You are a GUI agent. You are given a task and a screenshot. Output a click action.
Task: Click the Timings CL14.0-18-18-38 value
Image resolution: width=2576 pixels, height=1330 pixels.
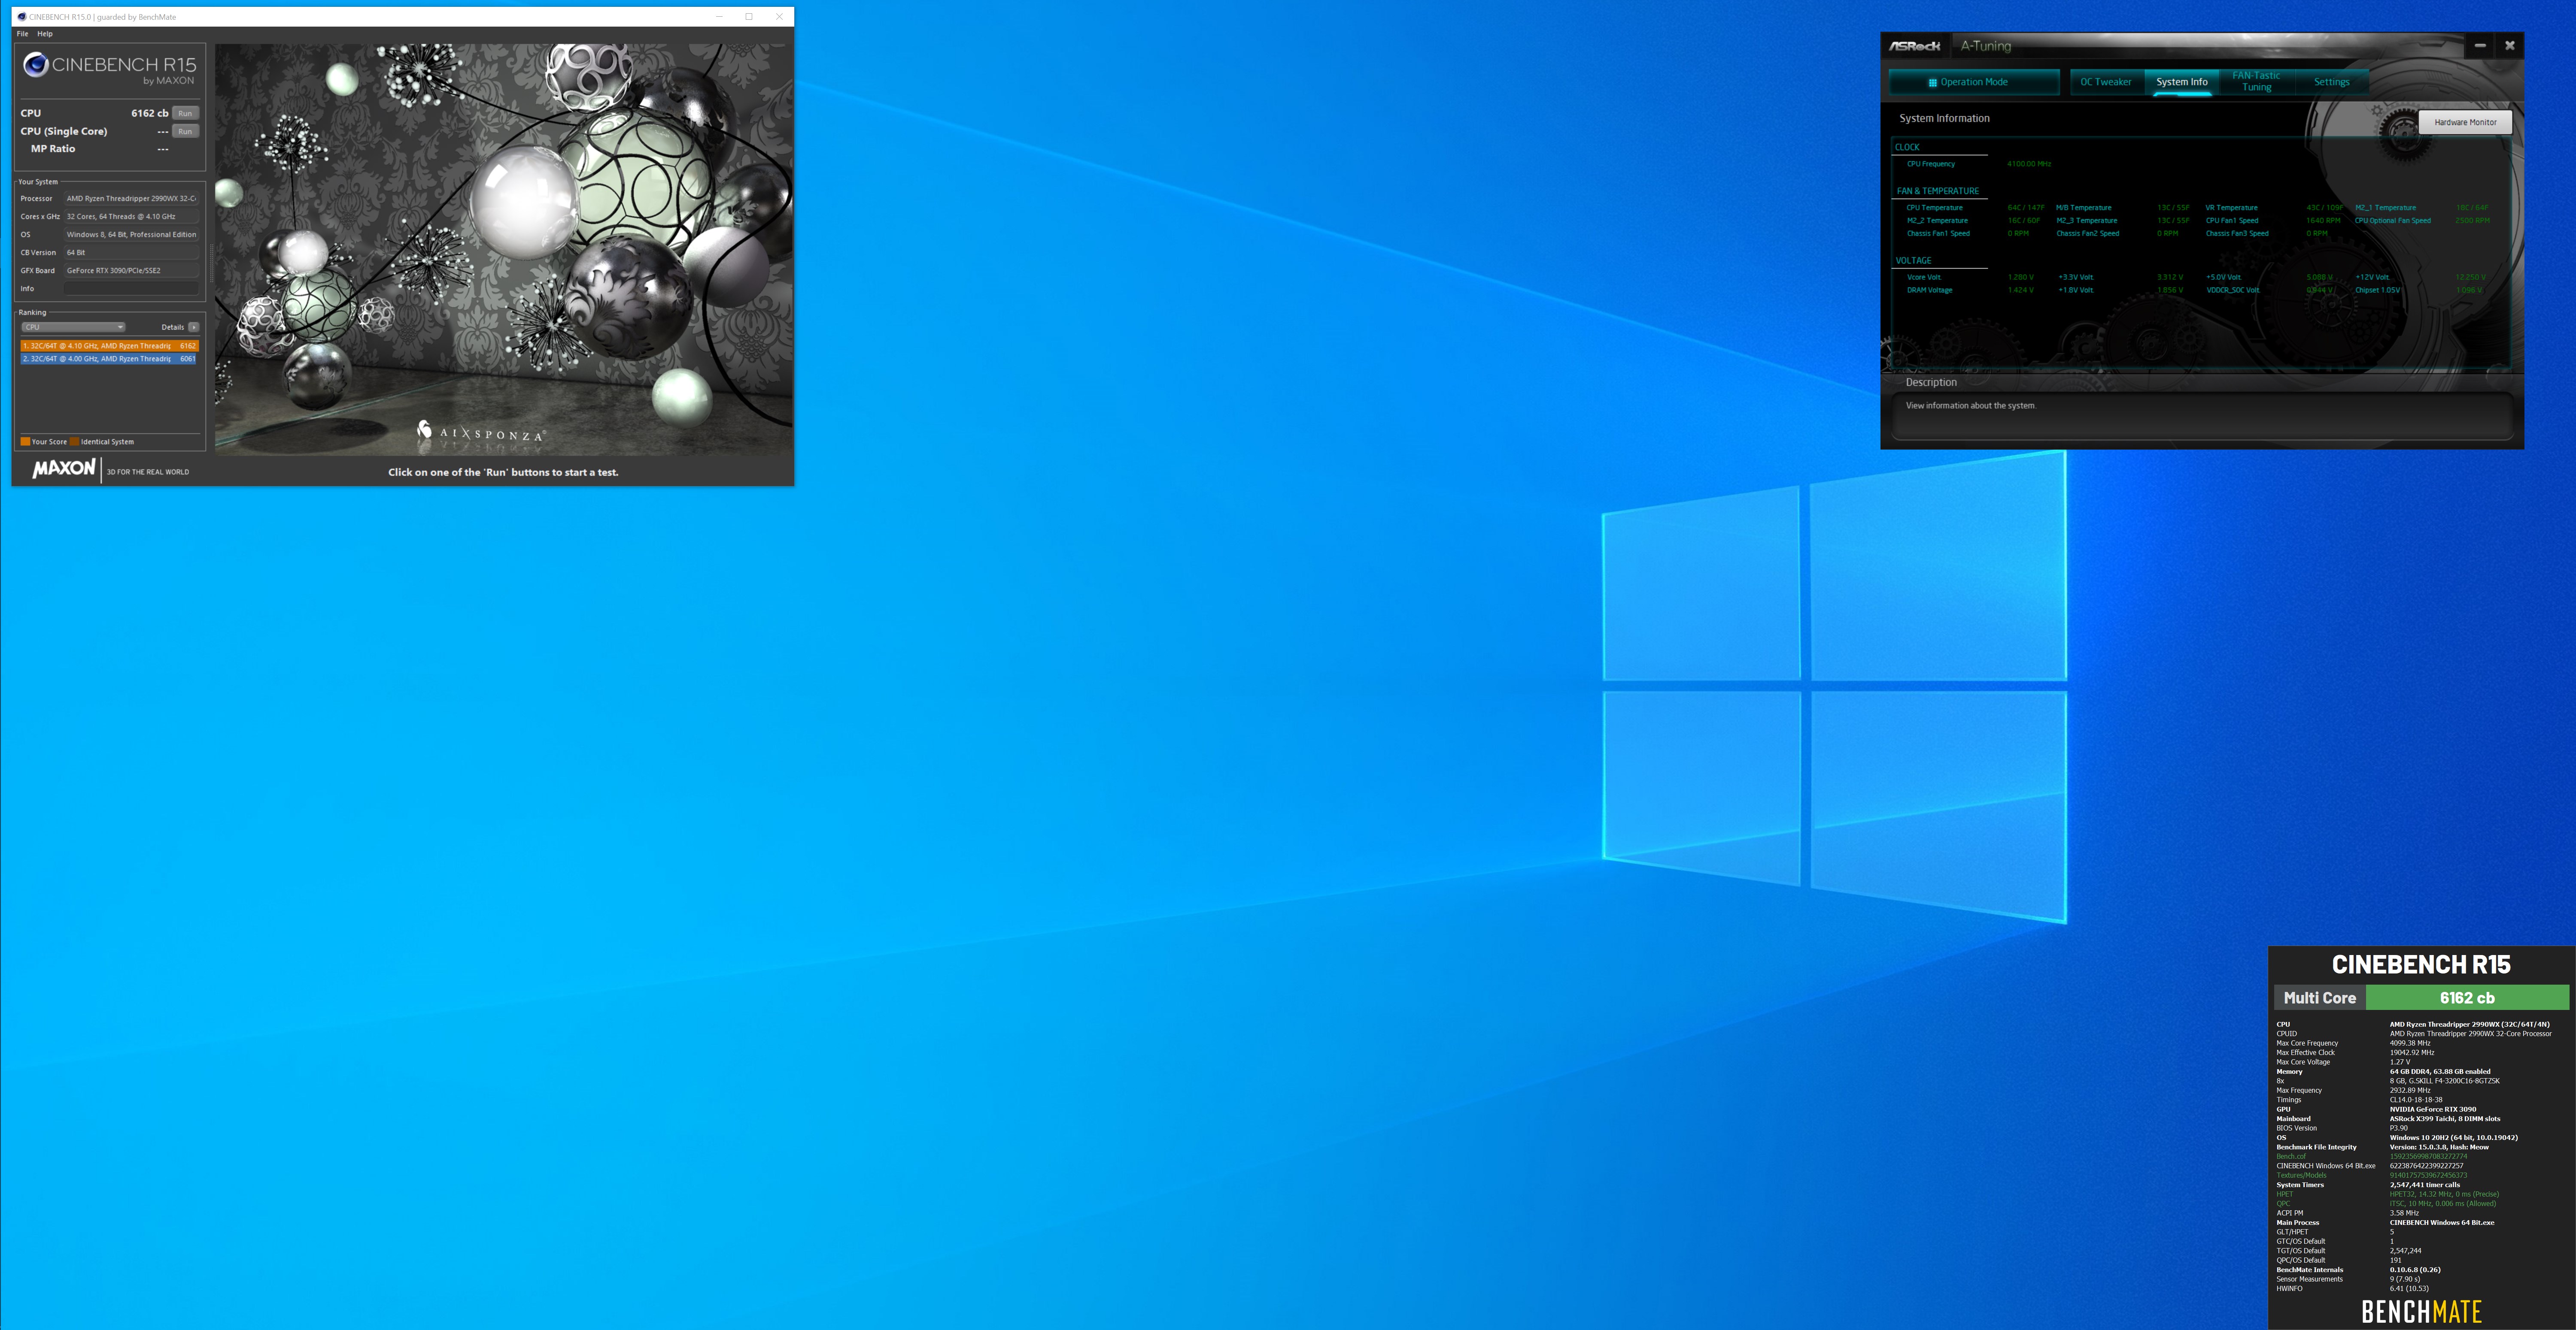[2416, 1100]
